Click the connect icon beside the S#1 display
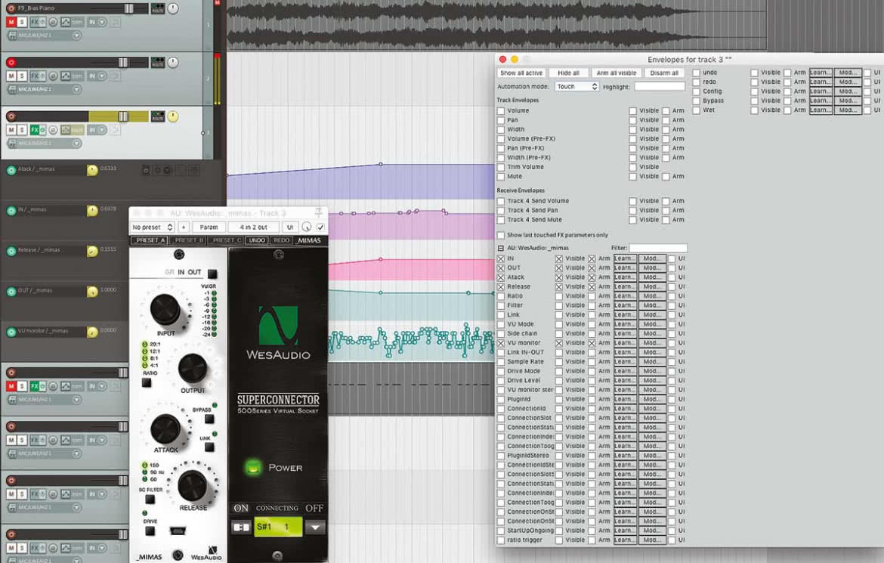 pos(241,527)
